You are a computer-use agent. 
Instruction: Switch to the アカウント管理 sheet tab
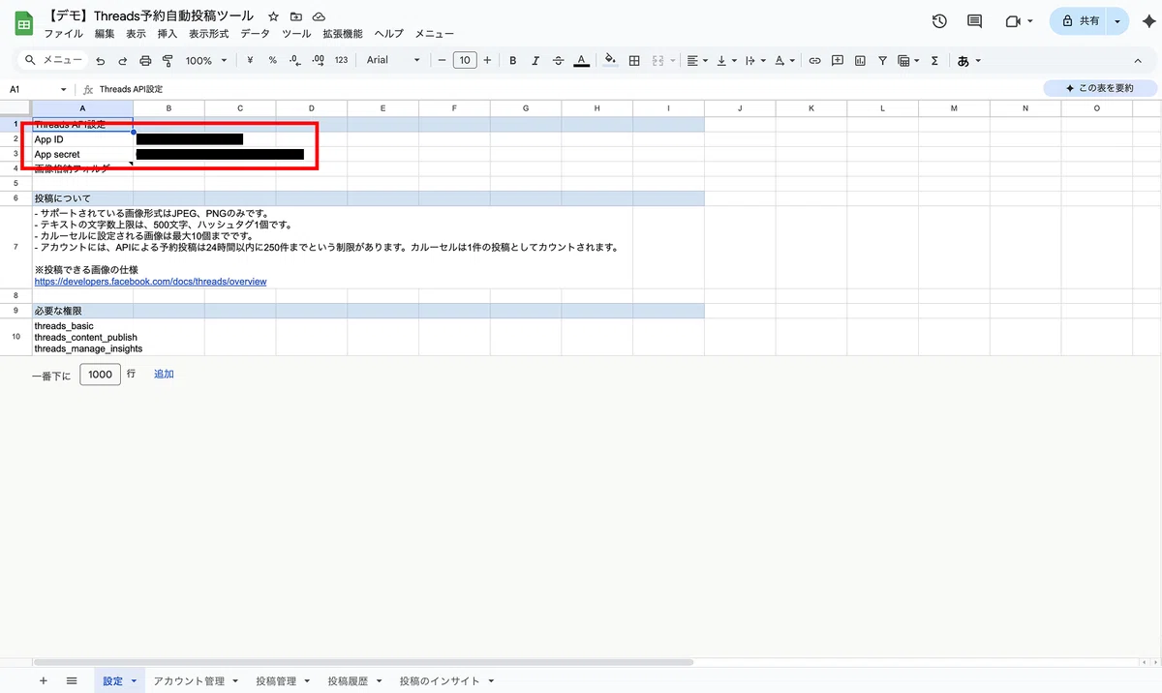197,680
